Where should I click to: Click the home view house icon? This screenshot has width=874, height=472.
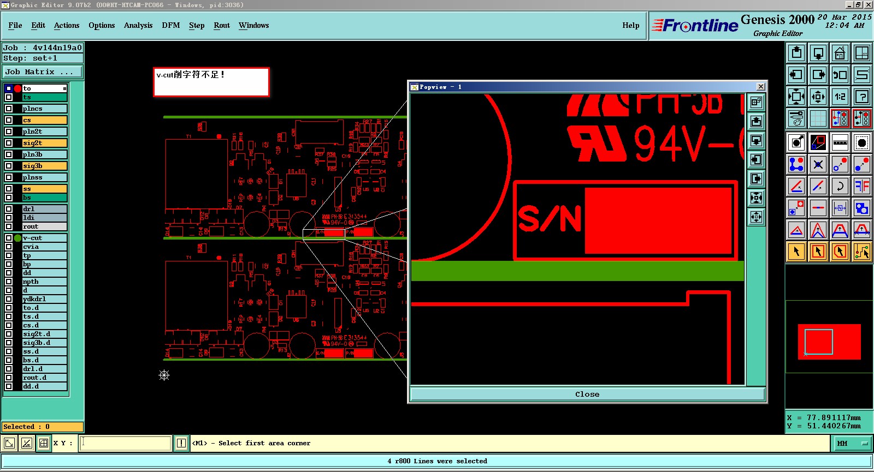click(840, 53)
